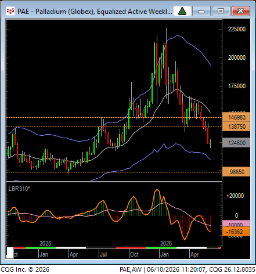Click the +20000 oscillator scale label
The image size is (256, 274).
(235, 196)
